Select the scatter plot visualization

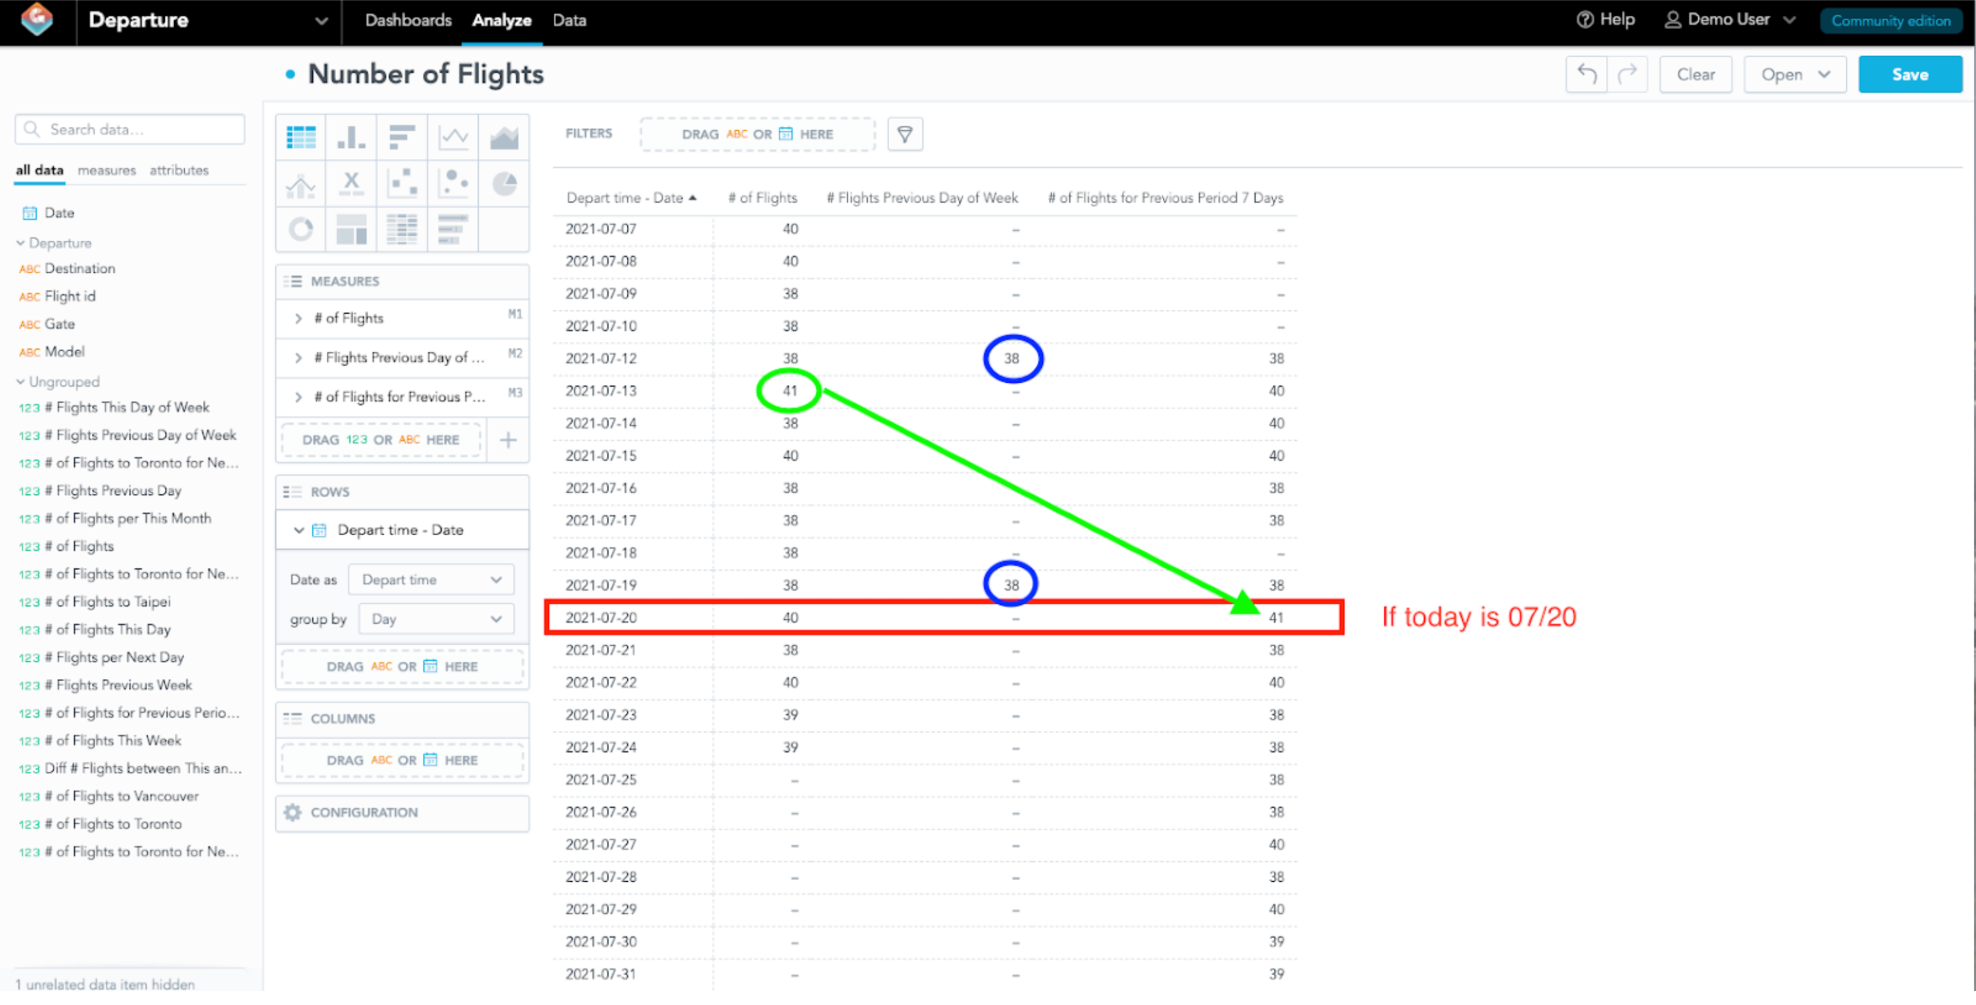(402, 182)
